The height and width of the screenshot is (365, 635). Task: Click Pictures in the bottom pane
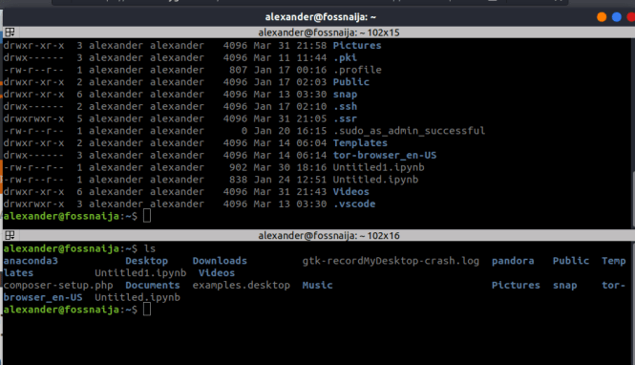(x=516, y=285)
